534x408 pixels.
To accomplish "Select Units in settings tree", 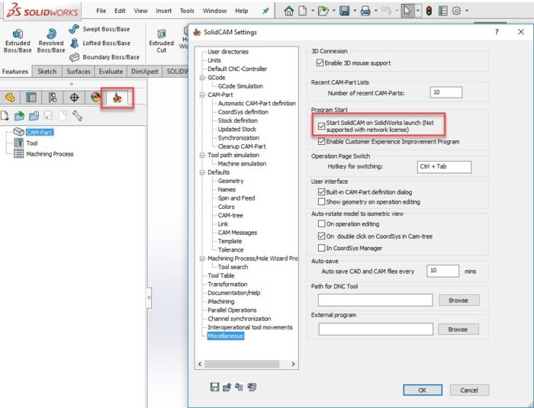I will 214,60.
